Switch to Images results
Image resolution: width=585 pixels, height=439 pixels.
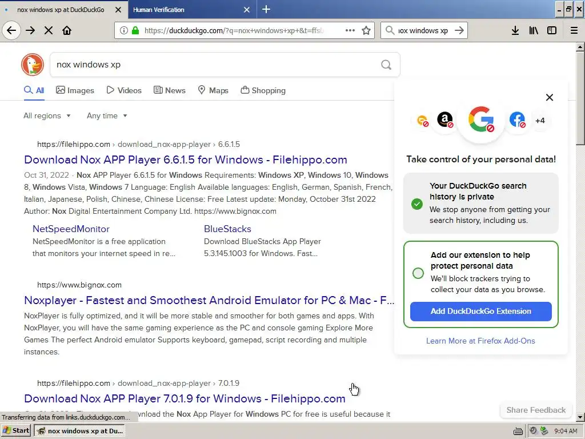click(75, 90)
